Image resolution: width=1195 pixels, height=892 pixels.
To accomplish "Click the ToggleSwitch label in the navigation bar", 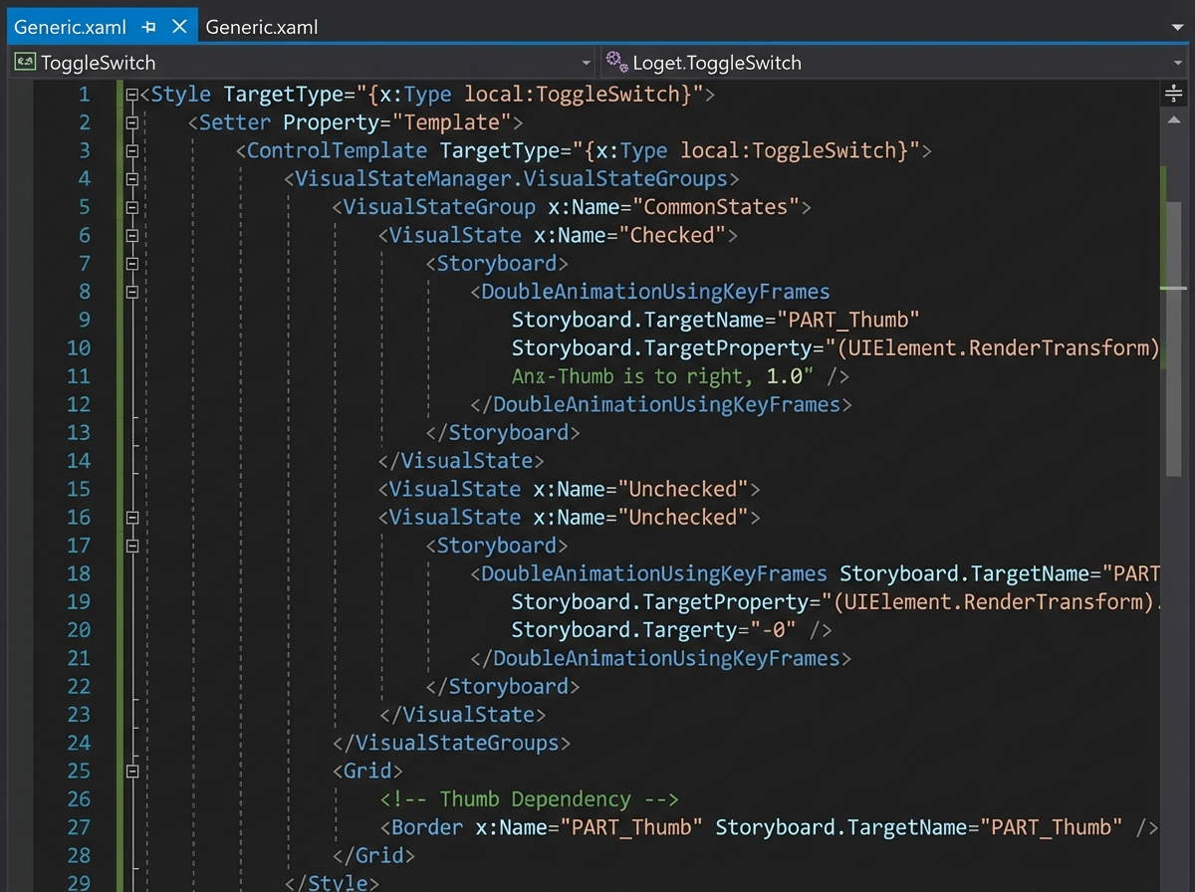I will [x=100, y=62].
